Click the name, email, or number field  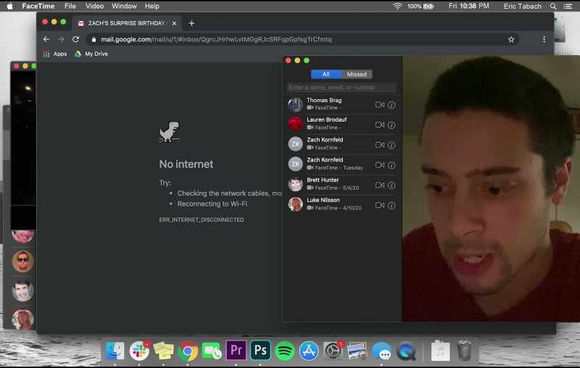pos(341,88)
